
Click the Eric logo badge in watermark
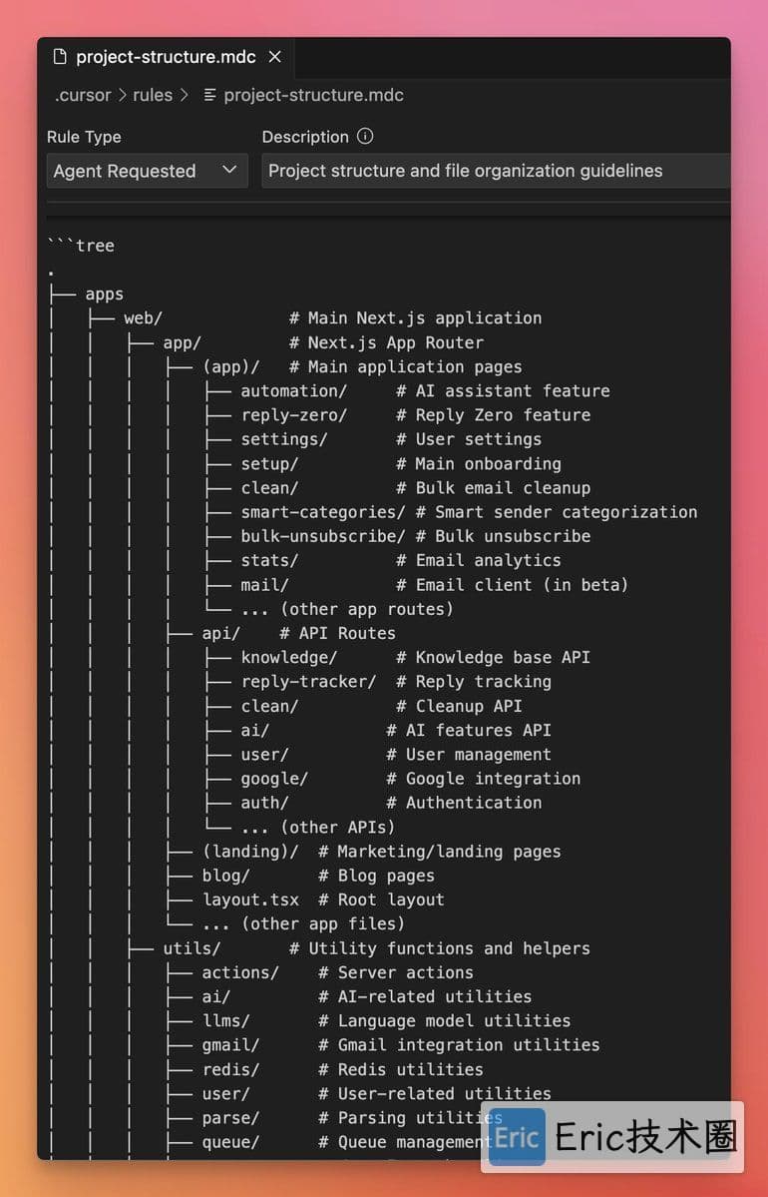click(517, 1137)
